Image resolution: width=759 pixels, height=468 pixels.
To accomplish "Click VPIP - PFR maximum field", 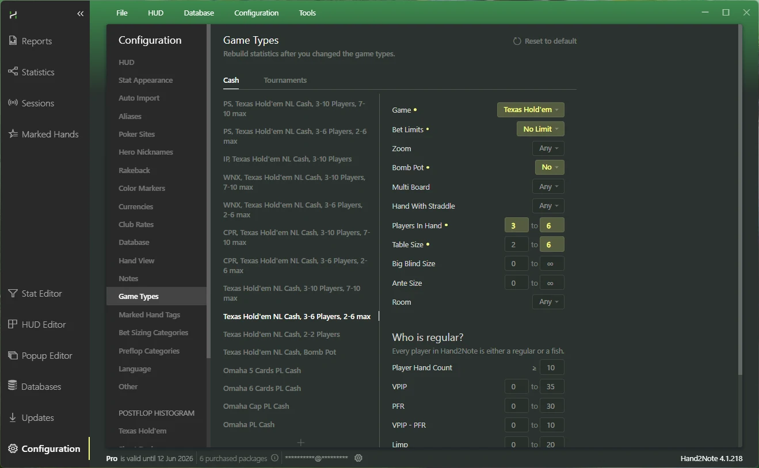I will pyautogui.click(x=552, y=425).
